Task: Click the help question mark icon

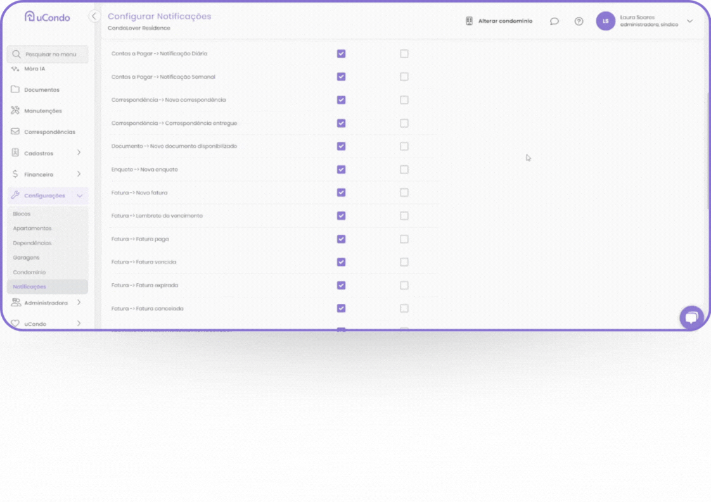Action: click(579, 22)
